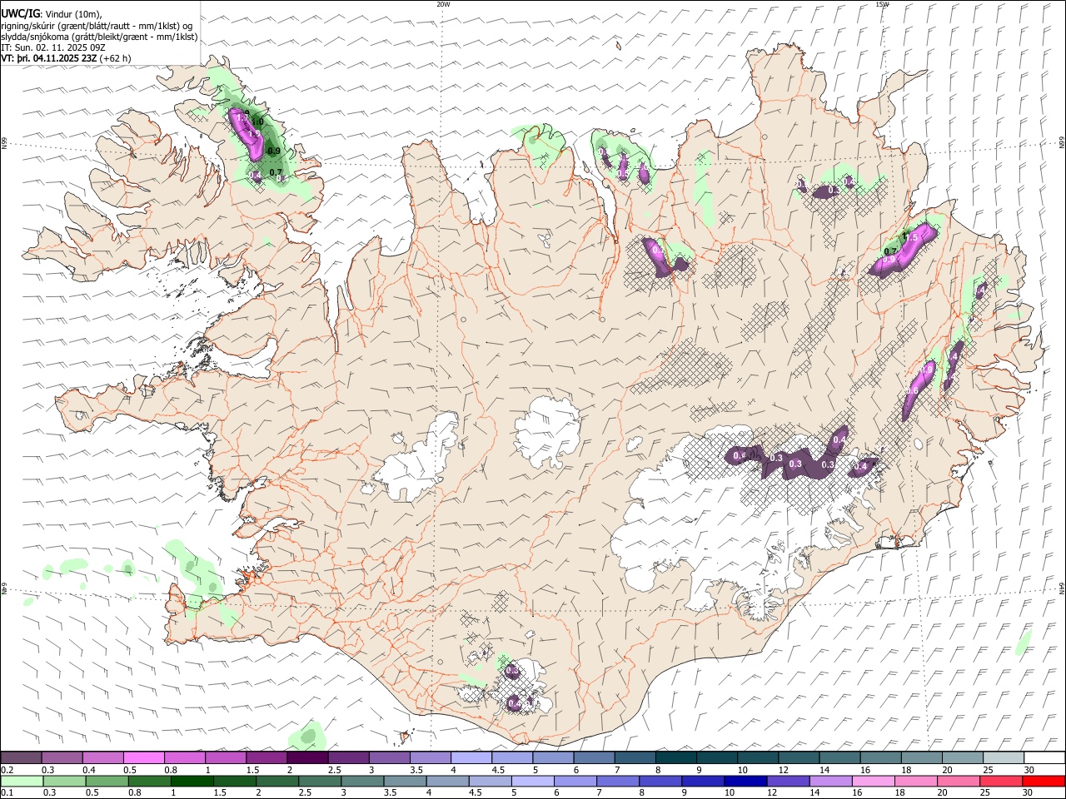Viewport: 1066px width, 799px height.
Task: Click the lower scale swatch starting at 0.3
Action: [x=64, y=781]
